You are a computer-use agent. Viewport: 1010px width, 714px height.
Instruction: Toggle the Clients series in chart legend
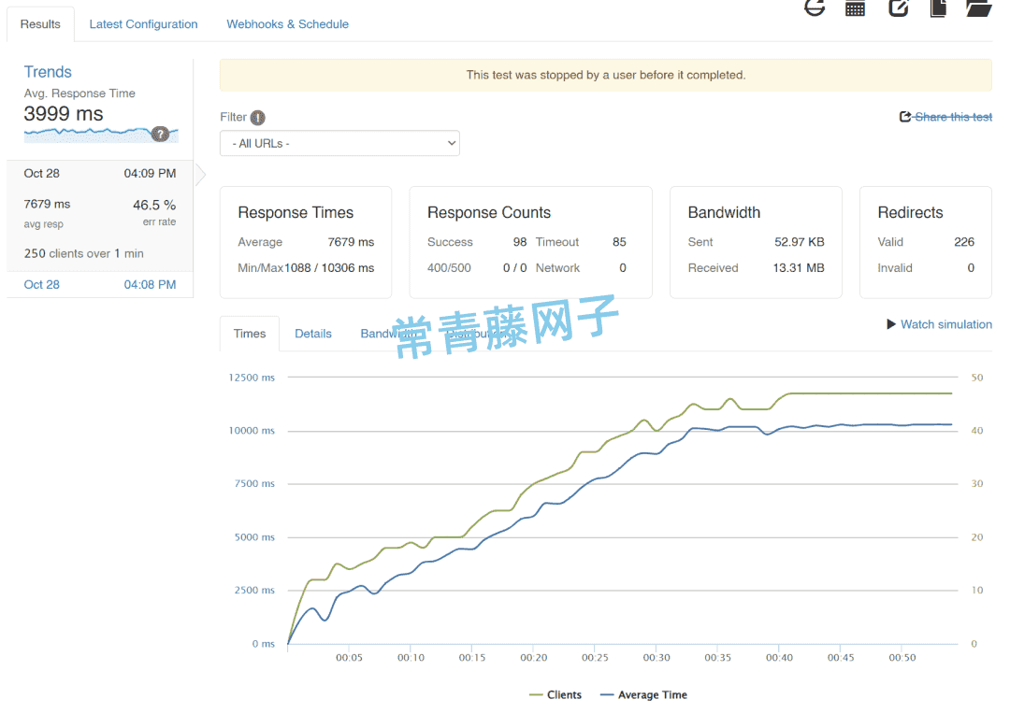(555, 695)
